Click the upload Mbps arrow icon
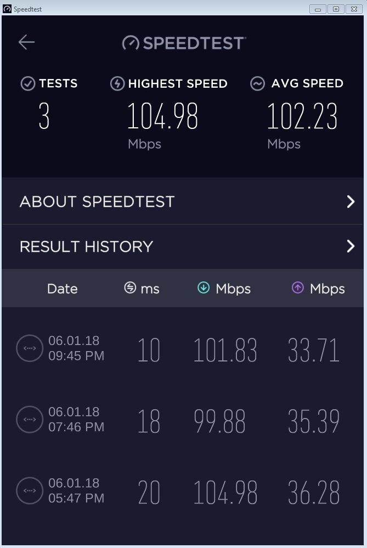The width and height of the screenshot is (367, 548). coord(297,288)
